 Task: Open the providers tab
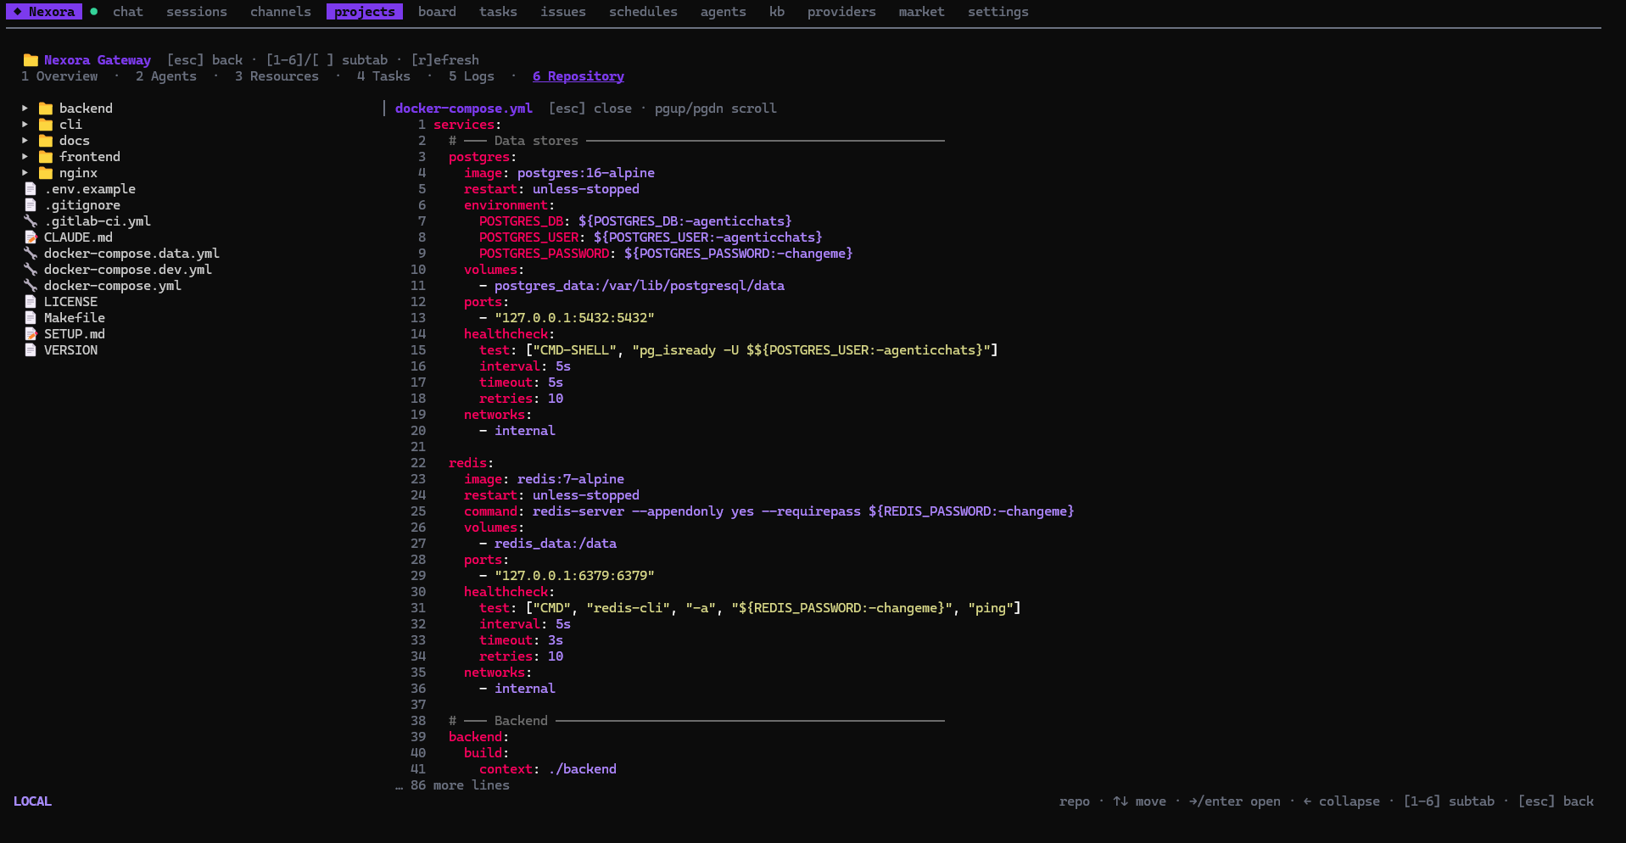[x=841, y=12]
